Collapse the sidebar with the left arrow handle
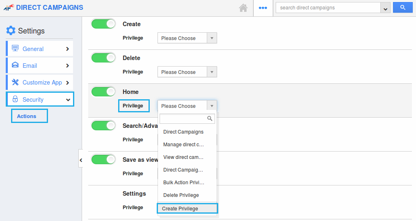This screenshot has height=221, width=416. pos(80,160)
